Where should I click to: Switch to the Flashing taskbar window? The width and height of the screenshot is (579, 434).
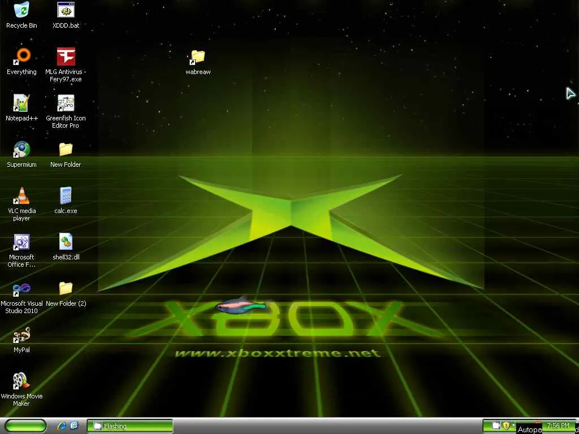(130, 426)
